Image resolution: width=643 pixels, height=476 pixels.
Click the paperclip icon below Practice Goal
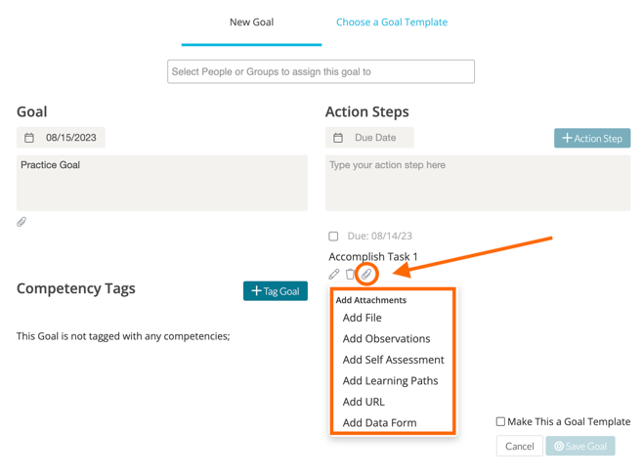[21, 222]
